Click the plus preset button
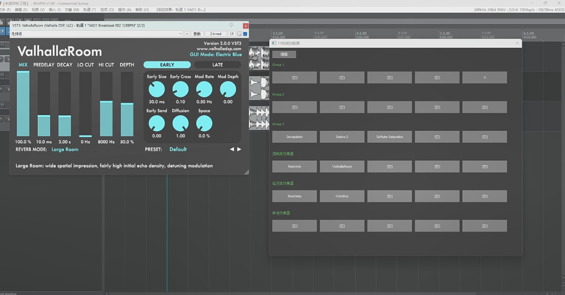This screenshot has width=565, height=295. coord(187,34)
